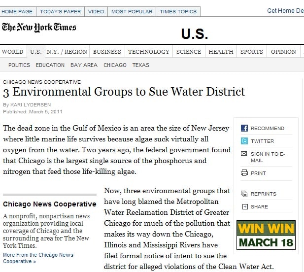Go to the WORLD section
This screenshot has width=304, height=272.
click(13, 52)
